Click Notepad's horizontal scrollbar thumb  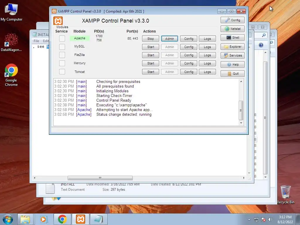click(x=100, y=178)
